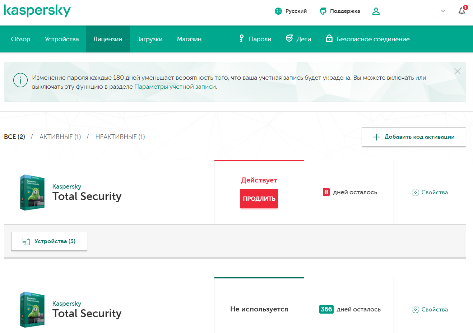Click the Устройства (3) button

click(x=49, y=241)
